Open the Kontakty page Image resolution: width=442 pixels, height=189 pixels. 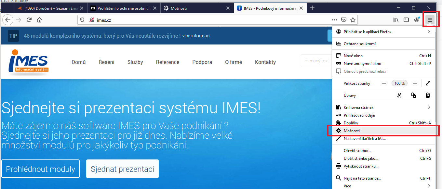pyautogui.click(x=265, y=62)
